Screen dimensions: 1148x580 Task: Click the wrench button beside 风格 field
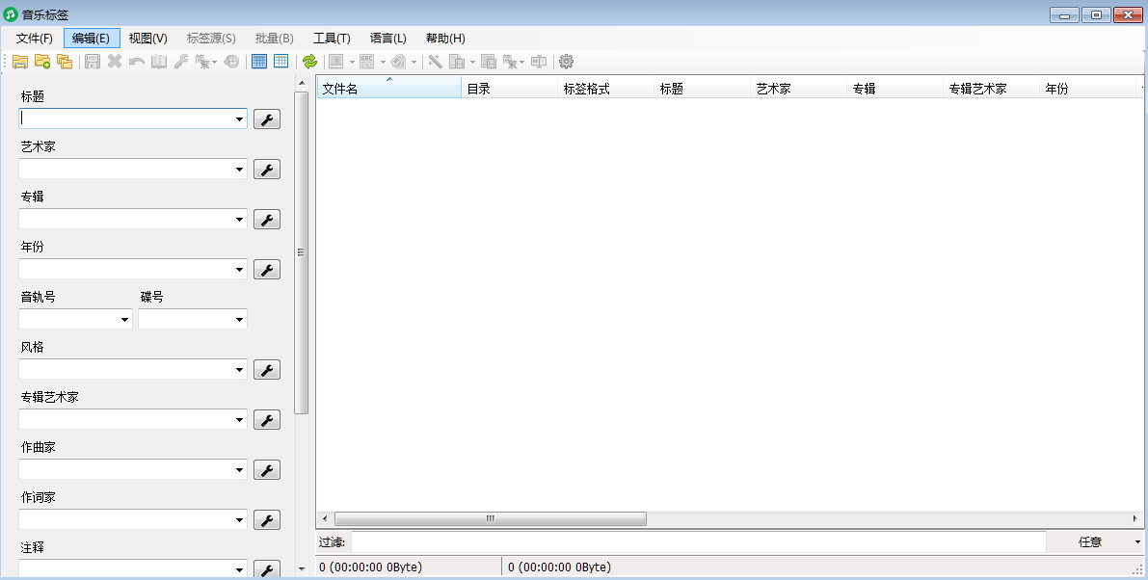(266, 369)
